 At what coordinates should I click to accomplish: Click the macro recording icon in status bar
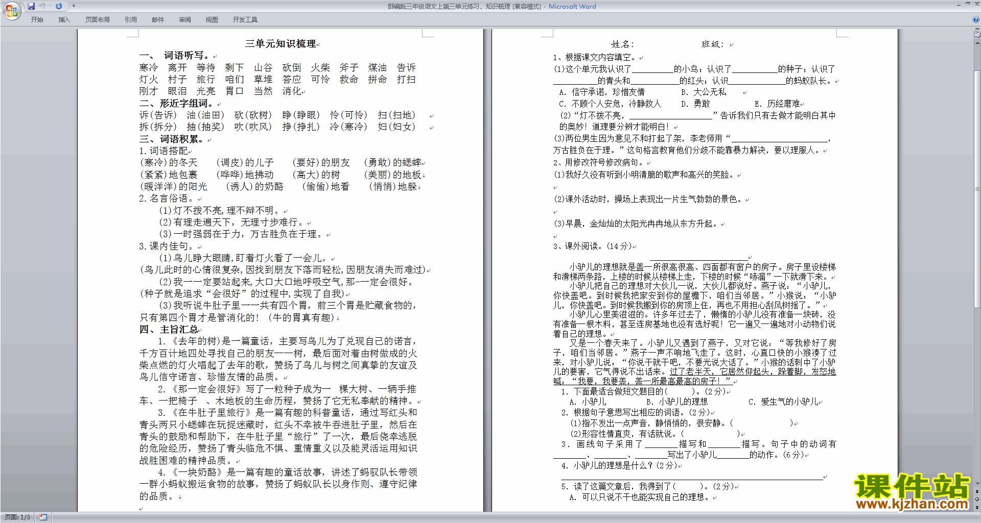click(x=43, y=517)
